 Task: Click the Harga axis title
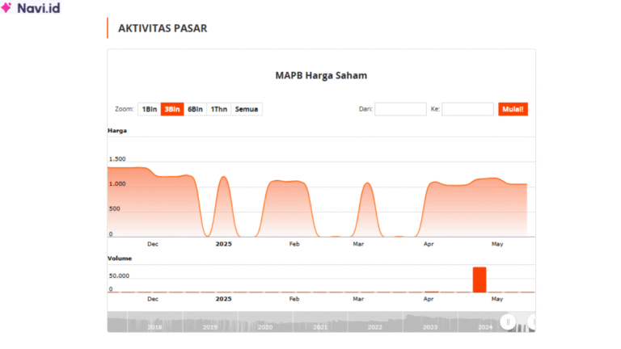pyautogui.click(x=117, y=131)
